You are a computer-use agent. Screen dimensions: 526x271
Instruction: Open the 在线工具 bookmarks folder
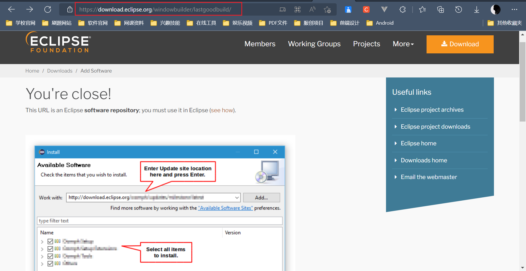(x=201, y=23)
